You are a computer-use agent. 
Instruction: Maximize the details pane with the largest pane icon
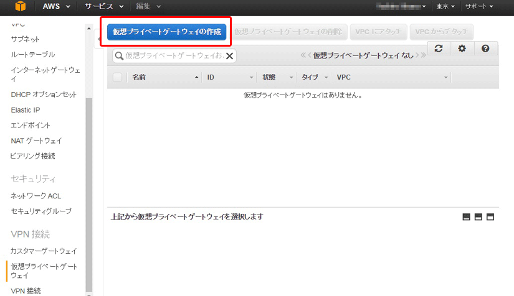pyautogui.click(x=490, y=217)
